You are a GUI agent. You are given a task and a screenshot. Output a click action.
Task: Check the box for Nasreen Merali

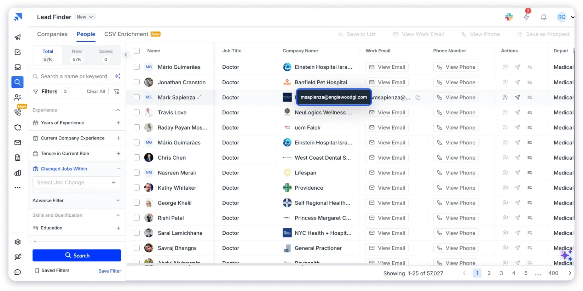click(137, 173)
